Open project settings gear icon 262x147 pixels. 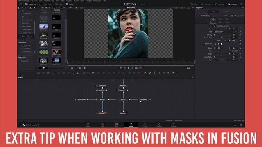tap(241, 125)
